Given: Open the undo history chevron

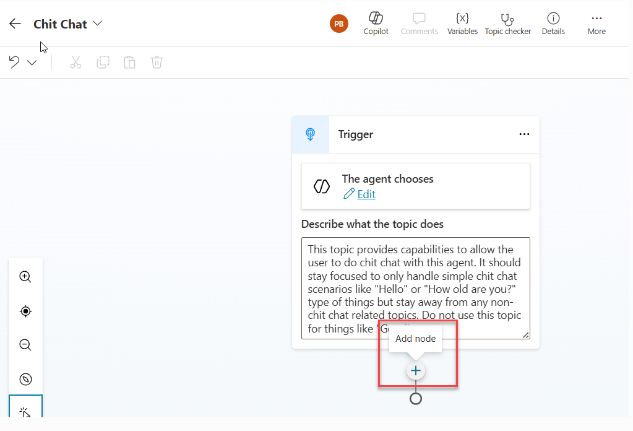Looking at the screenshot, I should point(31,62).
